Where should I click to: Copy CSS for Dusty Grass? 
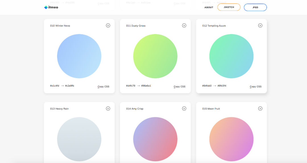point(180,87)
